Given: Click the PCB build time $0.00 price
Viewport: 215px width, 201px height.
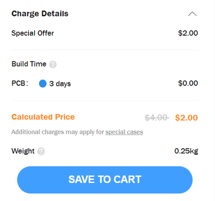Looking at the screenshot, I should pos(188,83).
